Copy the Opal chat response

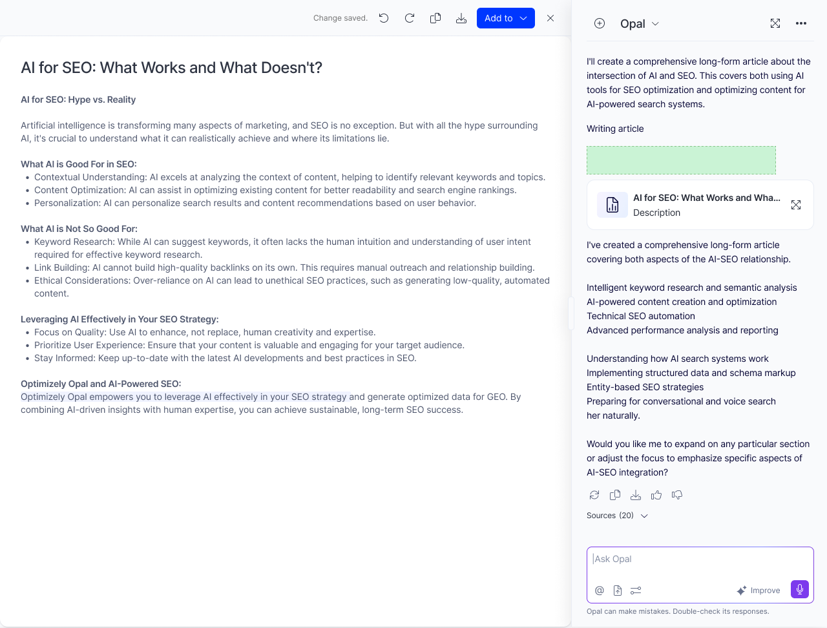[615, 495]
